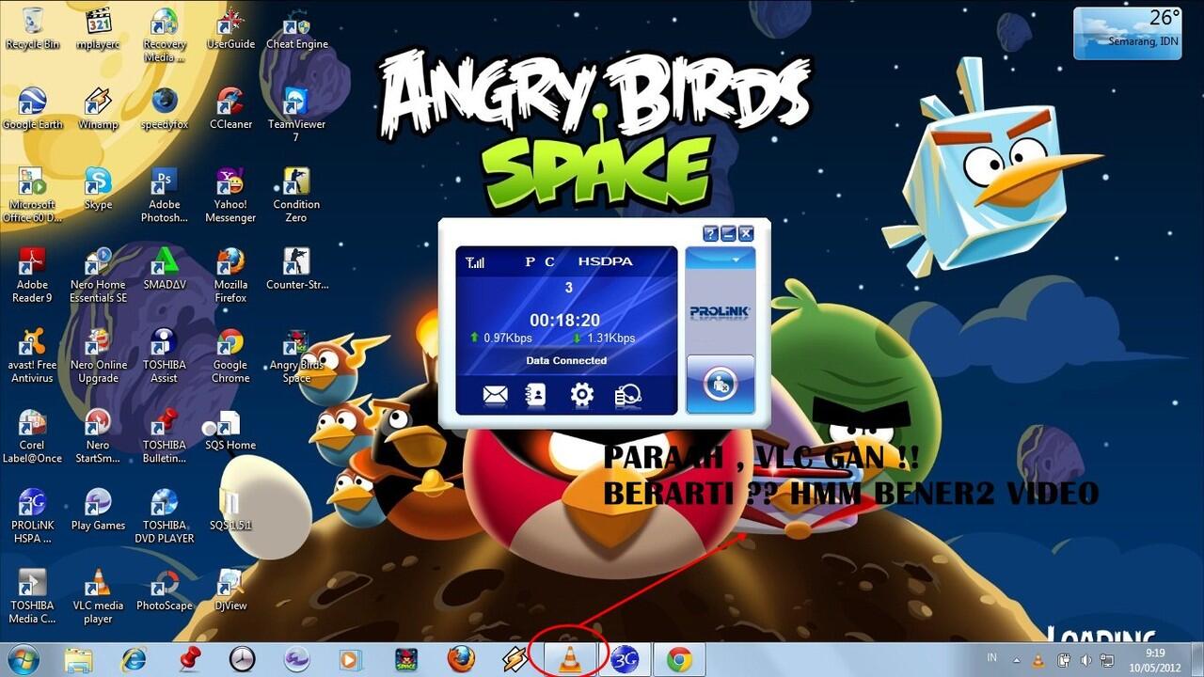Viewport: 1204px width, 677px height.
Task: Switch to VLC cone in the taskbar
Action: coord(569,660)
